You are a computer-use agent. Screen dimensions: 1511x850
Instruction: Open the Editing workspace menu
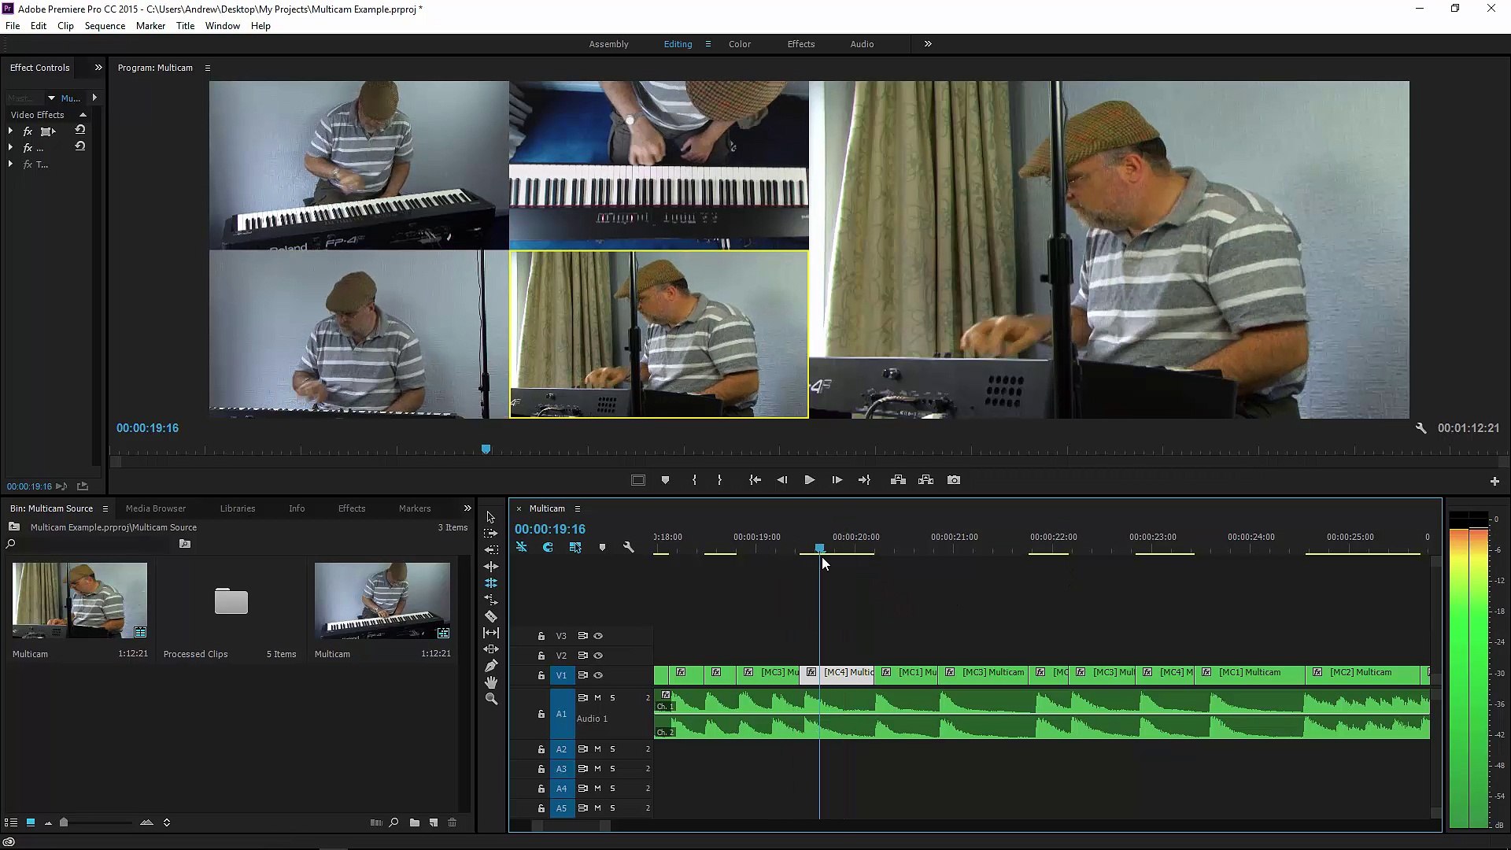pyautogui.click(x=707, y=44)
